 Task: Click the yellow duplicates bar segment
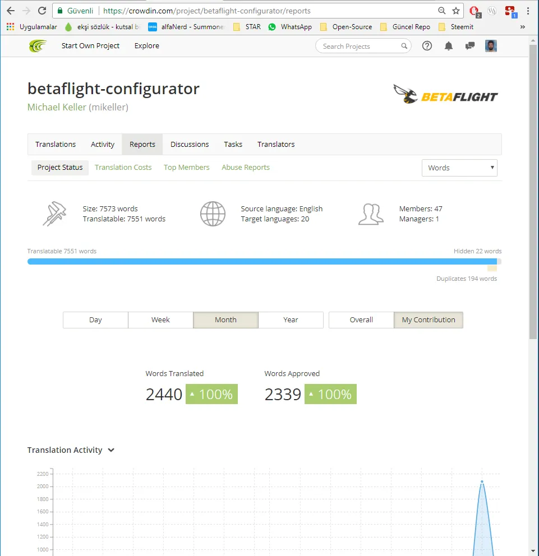tap(492, 268)
